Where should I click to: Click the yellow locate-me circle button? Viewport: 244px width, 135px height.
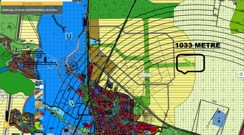point(6,125)
